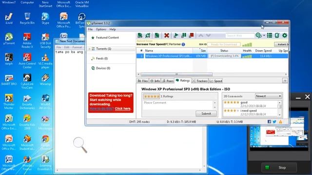Start the torrent with the green play icon

click(x=176, y=35)
